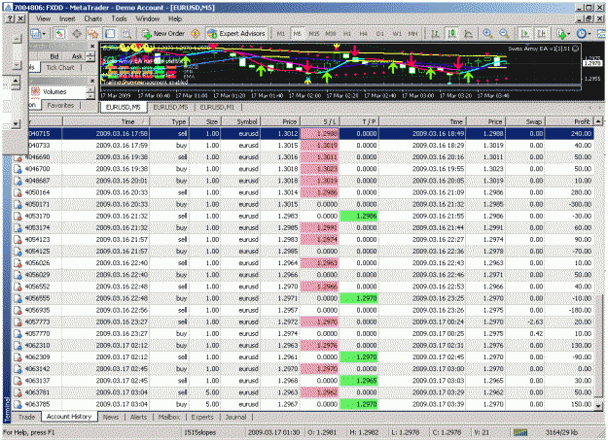Toggle the Expert Advisors button

coord(236,34)
